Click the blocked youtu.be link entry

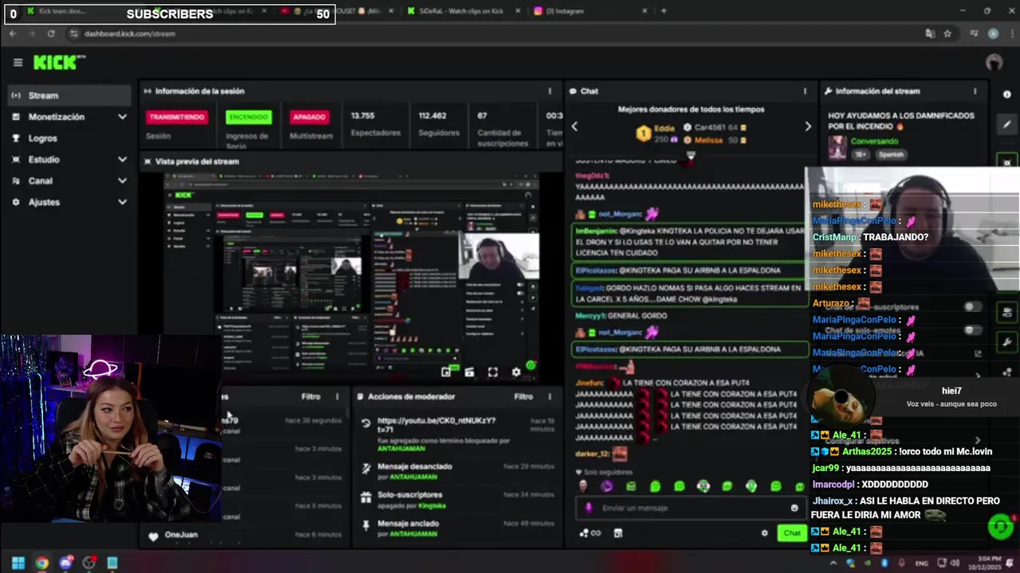click(457, 433)
